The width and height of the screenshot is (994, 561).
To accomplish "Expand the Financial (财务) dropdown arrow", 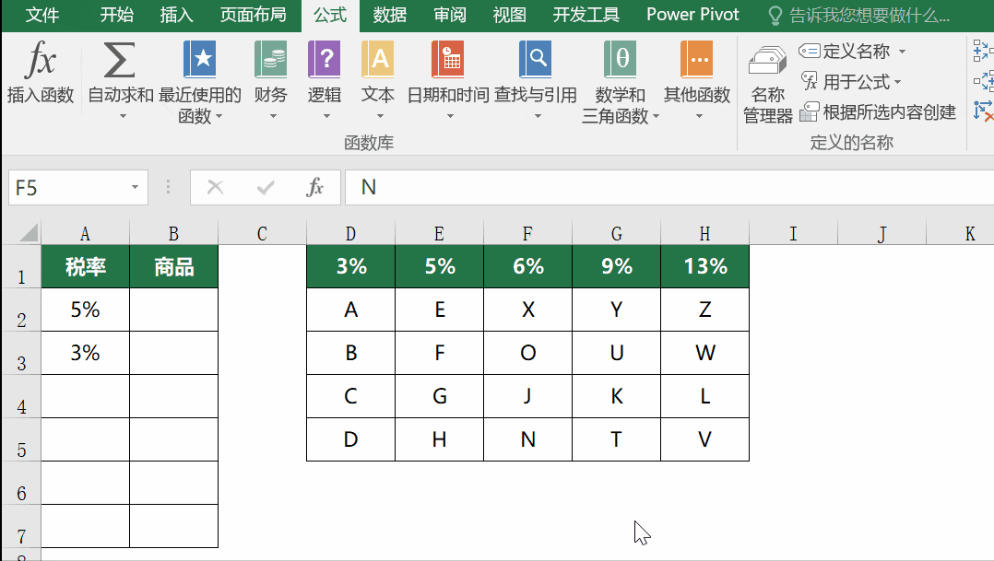I will [x=273, y=116].
